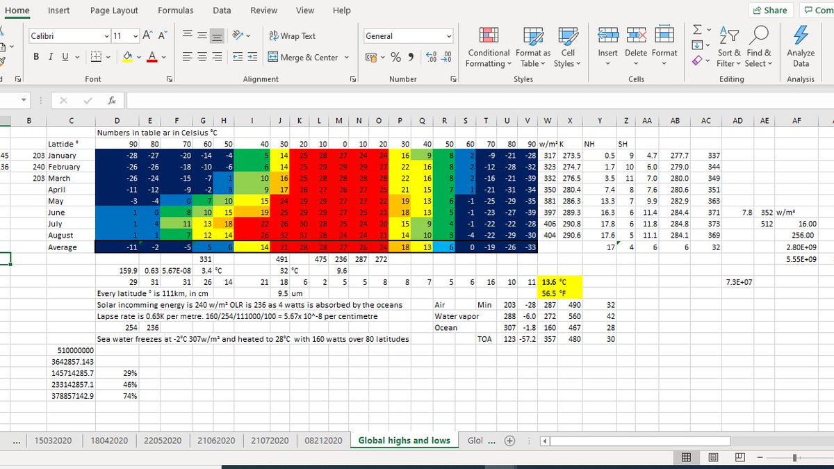Click horizontal scrollbar left arrow
834x469 pixels.
(x=545, y=441)
